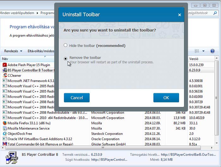Viewport: 221px width, 167px height.
Task: Select the Adobe Flash Player icon
Action: (5, 65)
